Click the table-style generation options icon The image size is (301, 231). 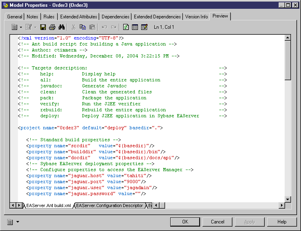pos(135,27)
